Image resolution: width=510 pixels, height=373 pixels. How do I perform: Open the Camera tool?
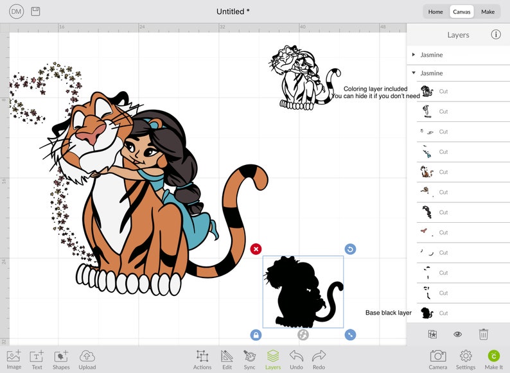click(x=438, y=360)
